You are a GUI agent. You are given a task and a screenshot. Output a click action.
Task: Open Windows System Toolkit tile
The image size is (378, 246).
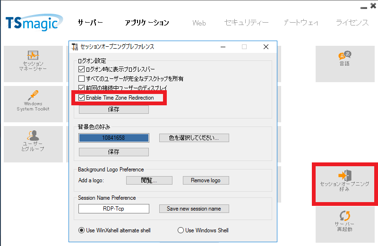(33, 104)
